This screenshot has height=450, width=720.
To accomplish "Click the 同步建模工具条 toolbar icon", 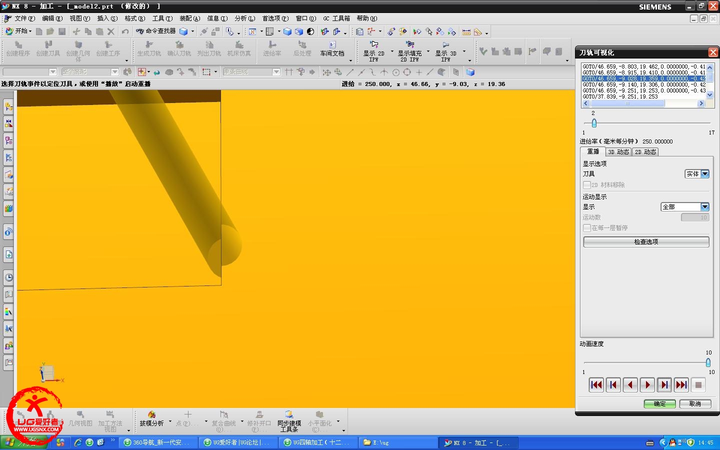I will tap(289, 422).
